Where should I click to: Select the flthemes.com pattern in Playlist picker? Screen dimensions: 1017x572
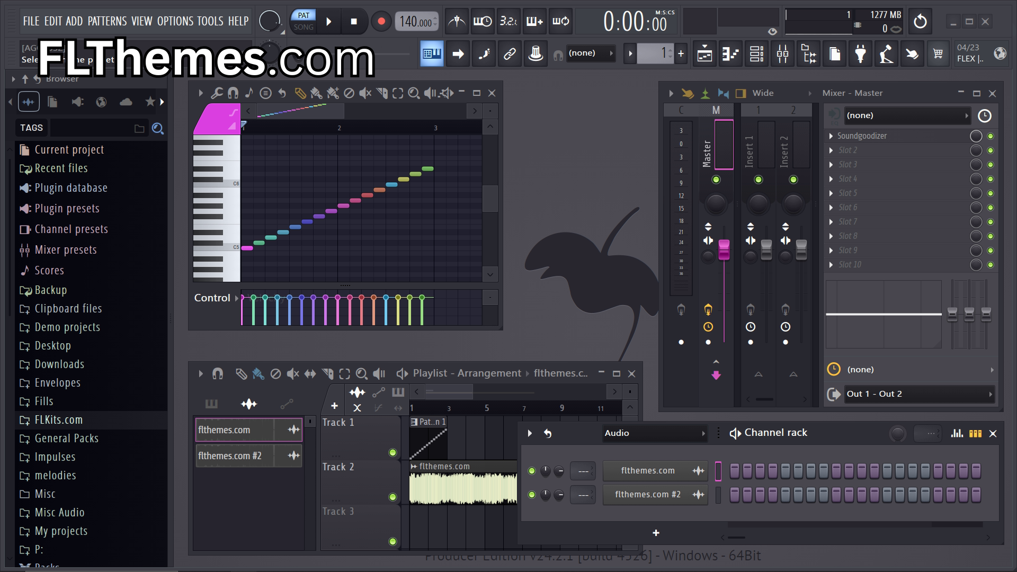(x=248, y=430)
